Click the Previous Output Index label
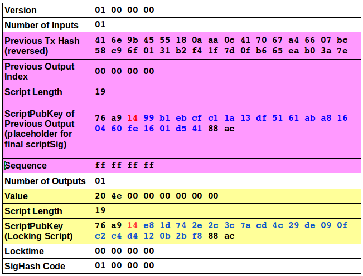This screenshot has height=276, width=363. point(39,71)
